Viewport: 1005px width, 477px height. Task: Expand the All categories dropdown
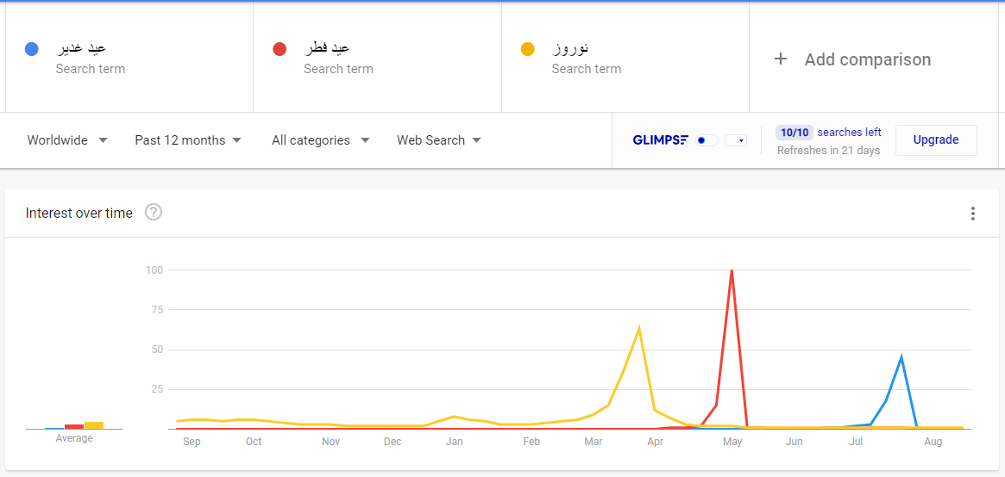tap(320, 140)
